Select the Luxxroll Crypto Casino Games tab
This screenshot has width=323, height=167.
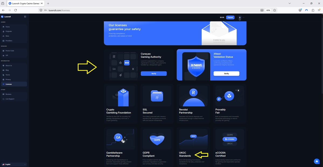[x=26, y=3]
